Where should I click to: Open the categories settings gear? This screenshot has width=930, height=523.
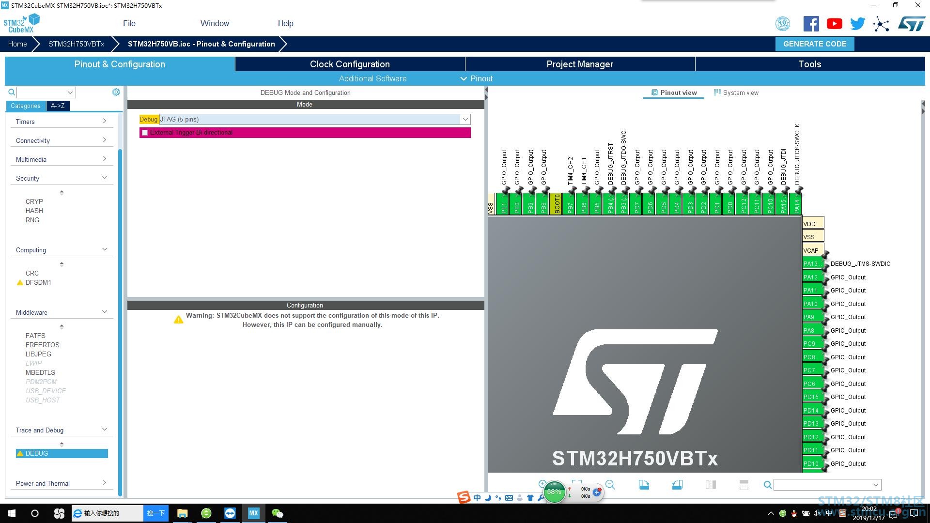click(x=116, y=92)
